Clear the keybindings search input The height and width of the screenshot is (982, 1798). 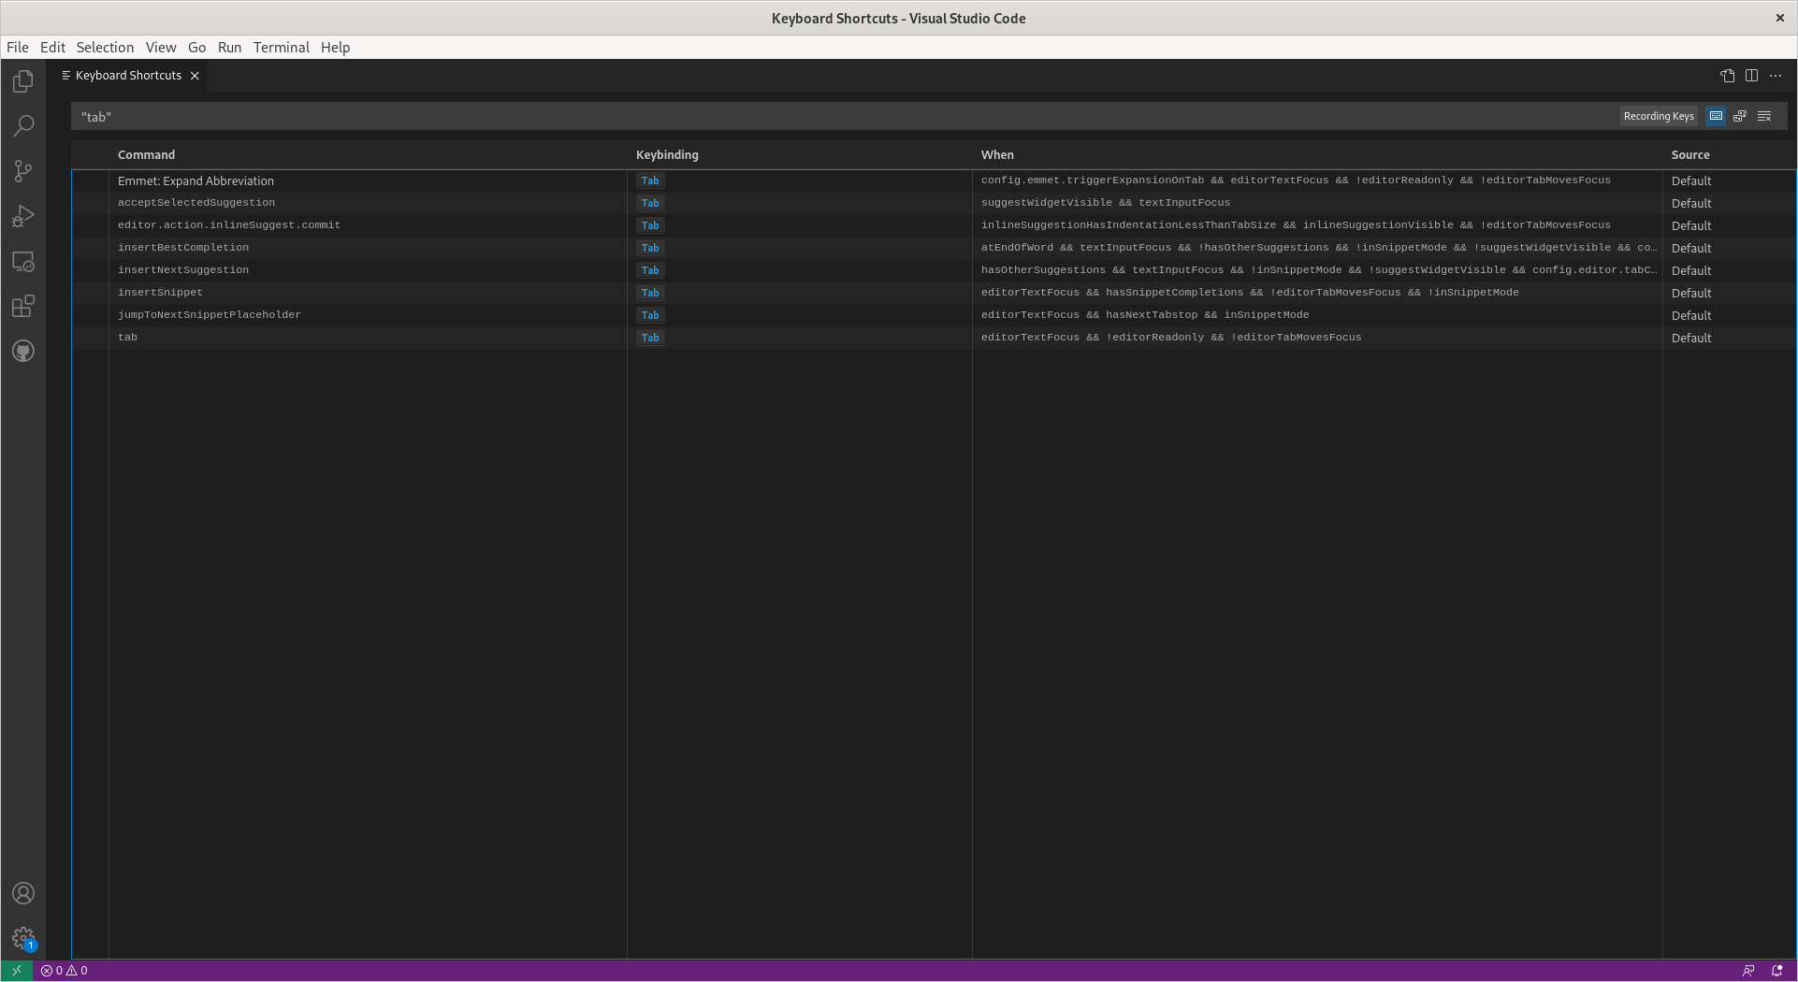click(1764, 116)
